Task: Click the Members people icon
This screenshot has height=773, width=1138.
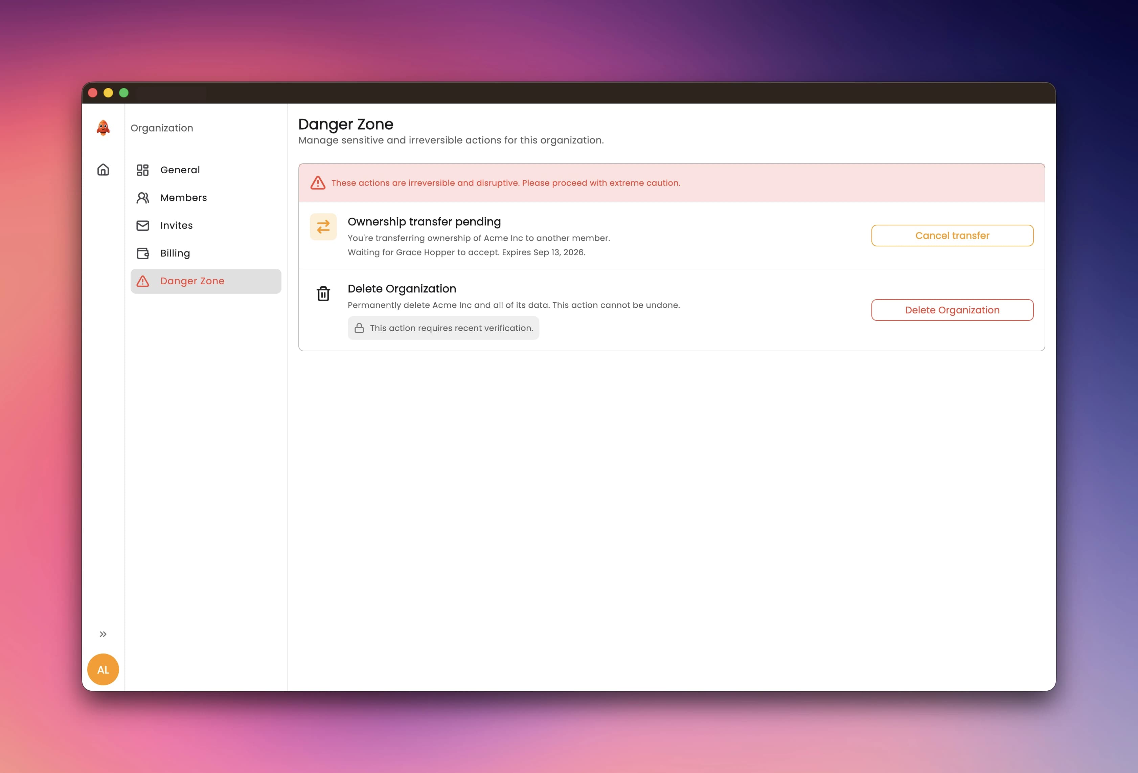Action: (142, 198)
